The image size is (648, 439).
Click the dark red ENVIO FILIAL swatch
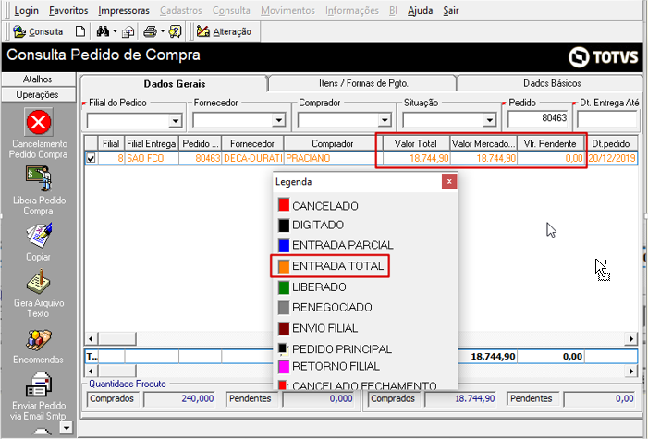tap(284, 329)
